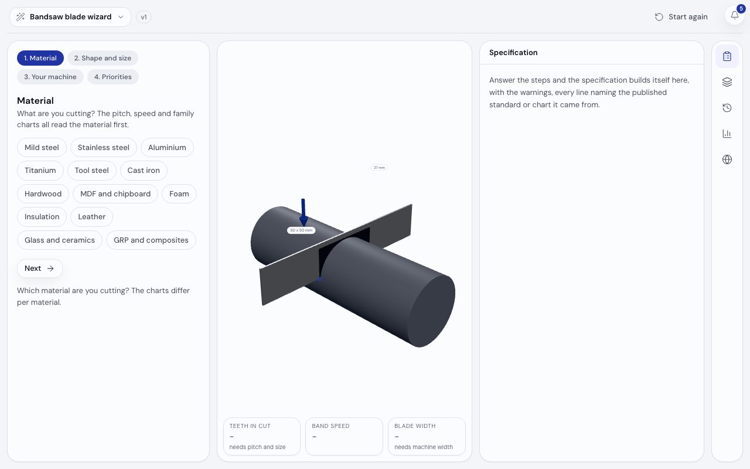Open the notifications bell
750x469 pixels.
pos(735,16)
